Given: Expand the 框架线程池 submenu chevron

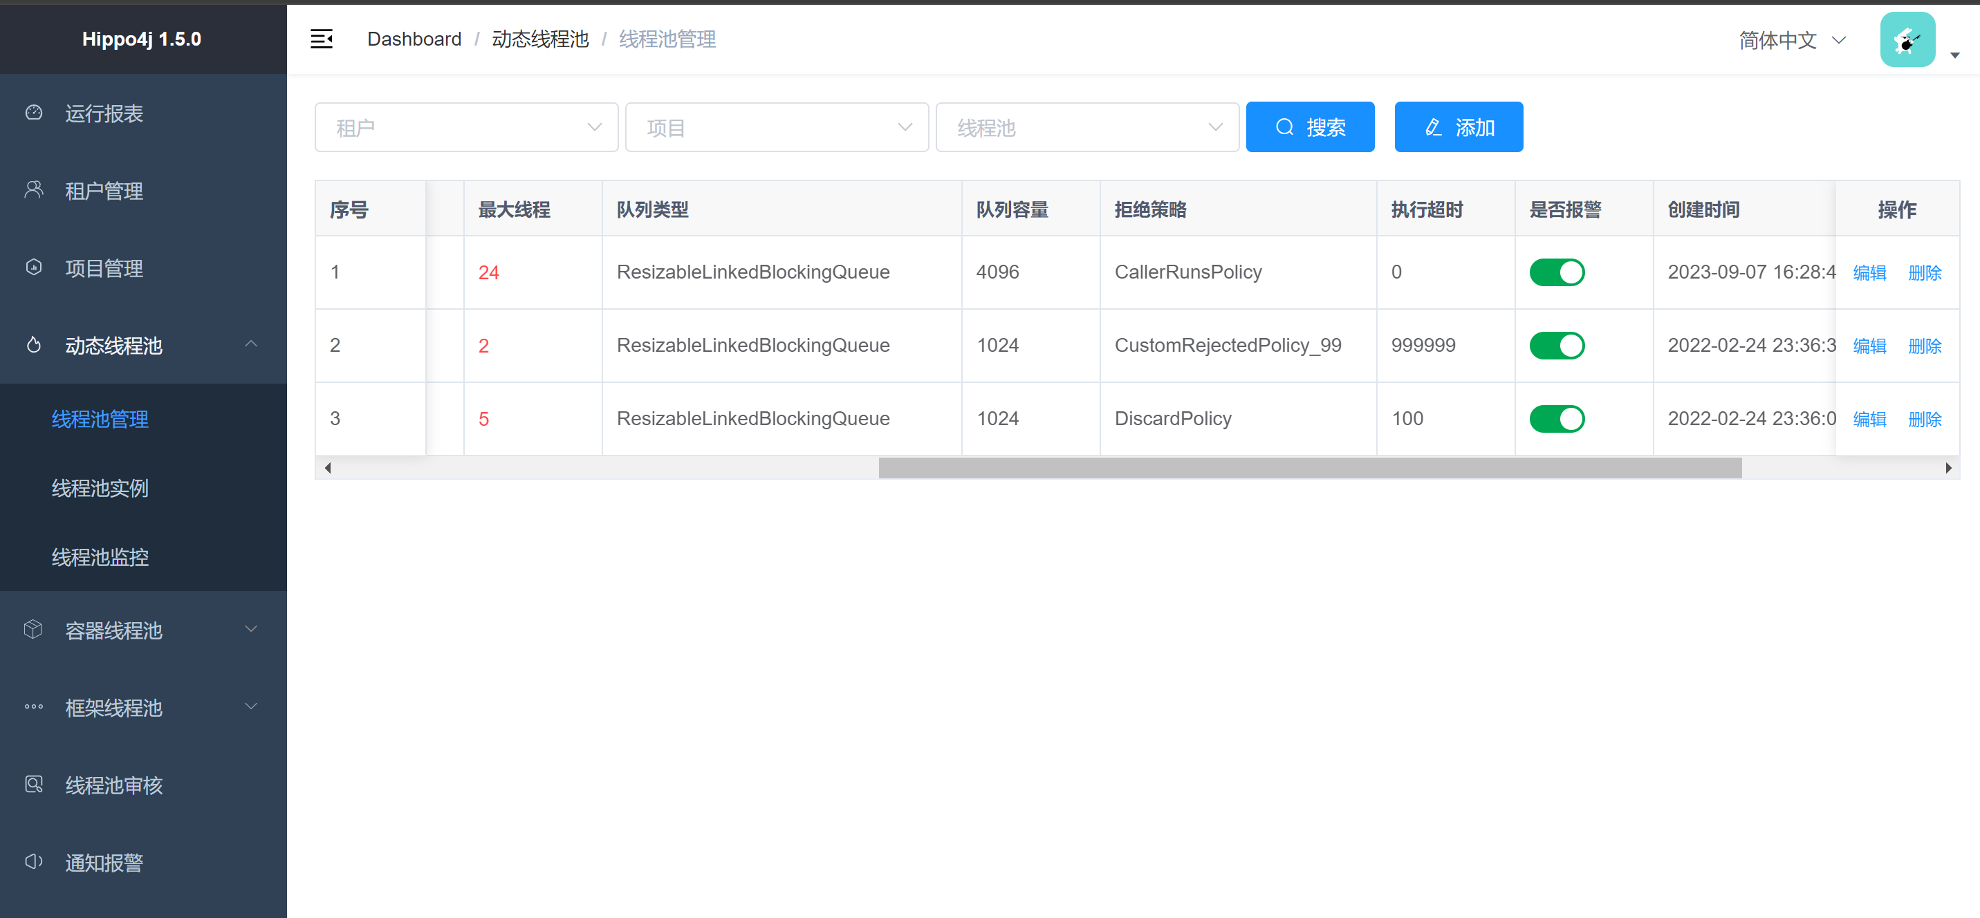Looking at the screenshot, I should [x=251, y=706].
